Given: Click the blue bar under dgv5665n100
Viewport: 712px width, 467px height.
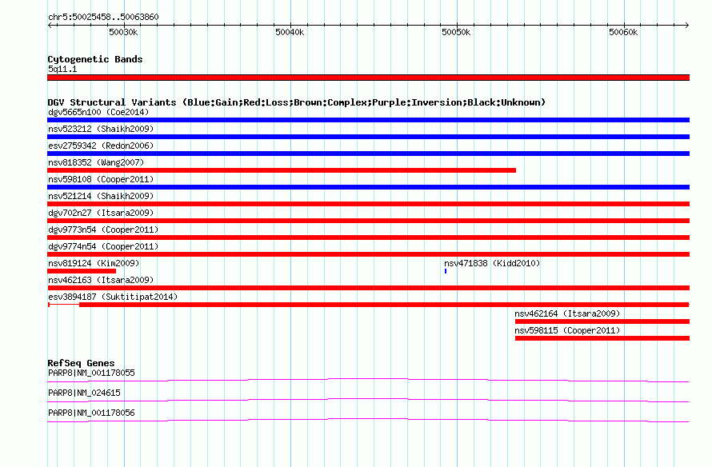Looking at the screenshot, I should (x=368, y=120).
